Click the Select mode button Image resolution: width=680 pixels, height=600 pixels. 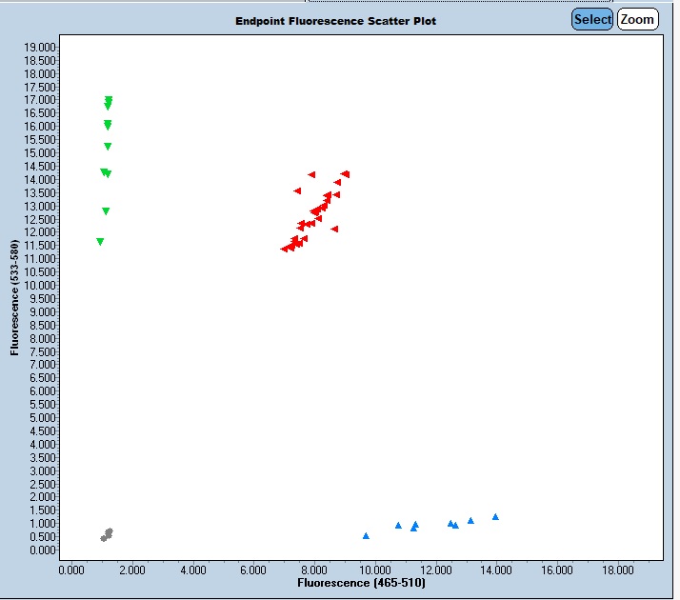[x=592, y=19]
